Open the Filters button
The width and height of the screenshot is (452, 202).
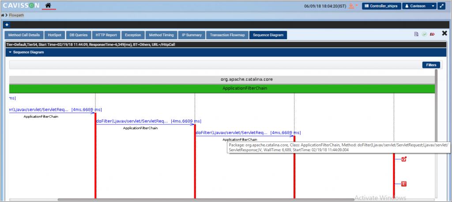(431, 65)
